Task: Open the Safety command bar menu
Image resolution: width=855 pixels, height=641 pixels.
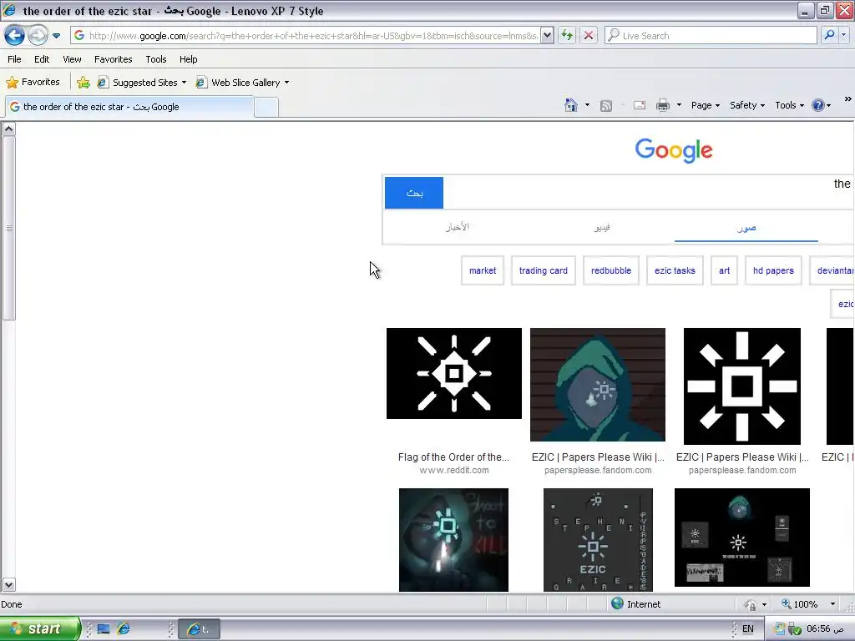Action: click(x=747, y=105)
